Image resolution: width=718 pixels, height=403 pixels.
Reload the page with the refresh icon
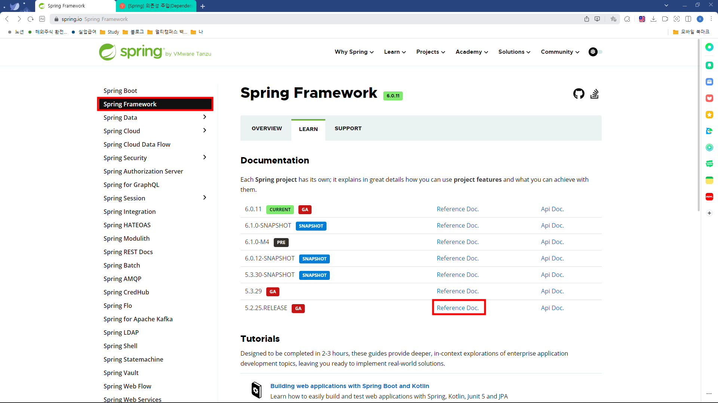(x=31, y=19)
